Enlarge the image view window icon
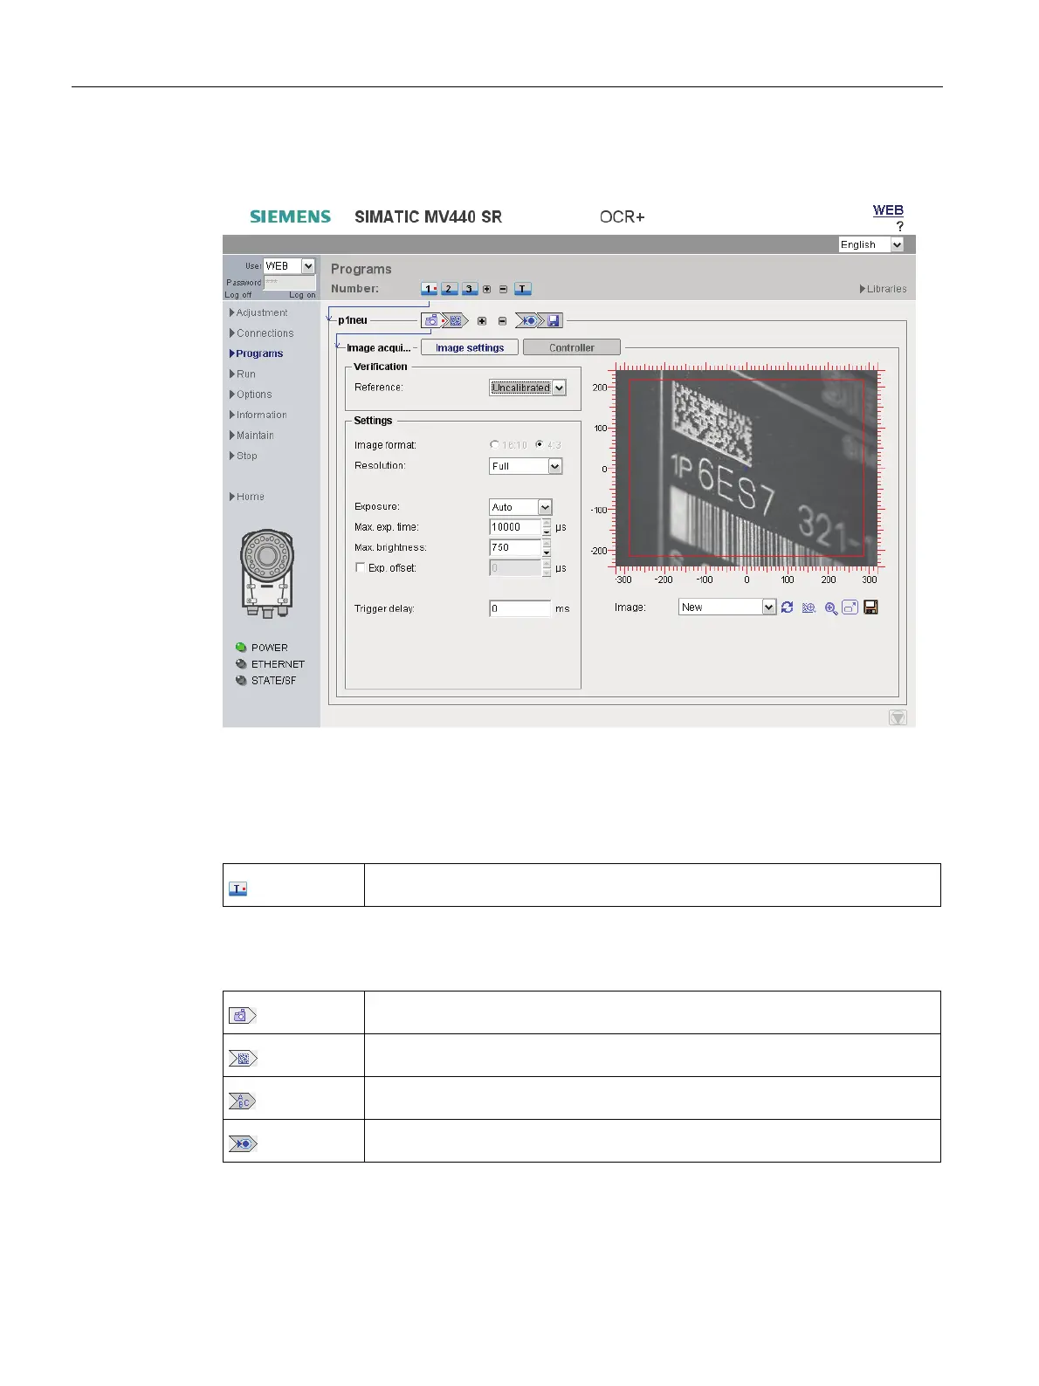1039x1386 pixels. point(850,607)
